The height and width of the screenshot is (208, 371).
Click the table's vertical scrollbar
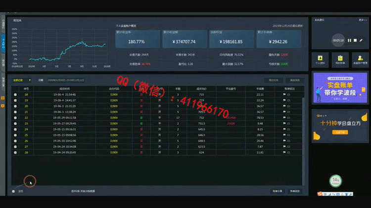coord(303,140)
